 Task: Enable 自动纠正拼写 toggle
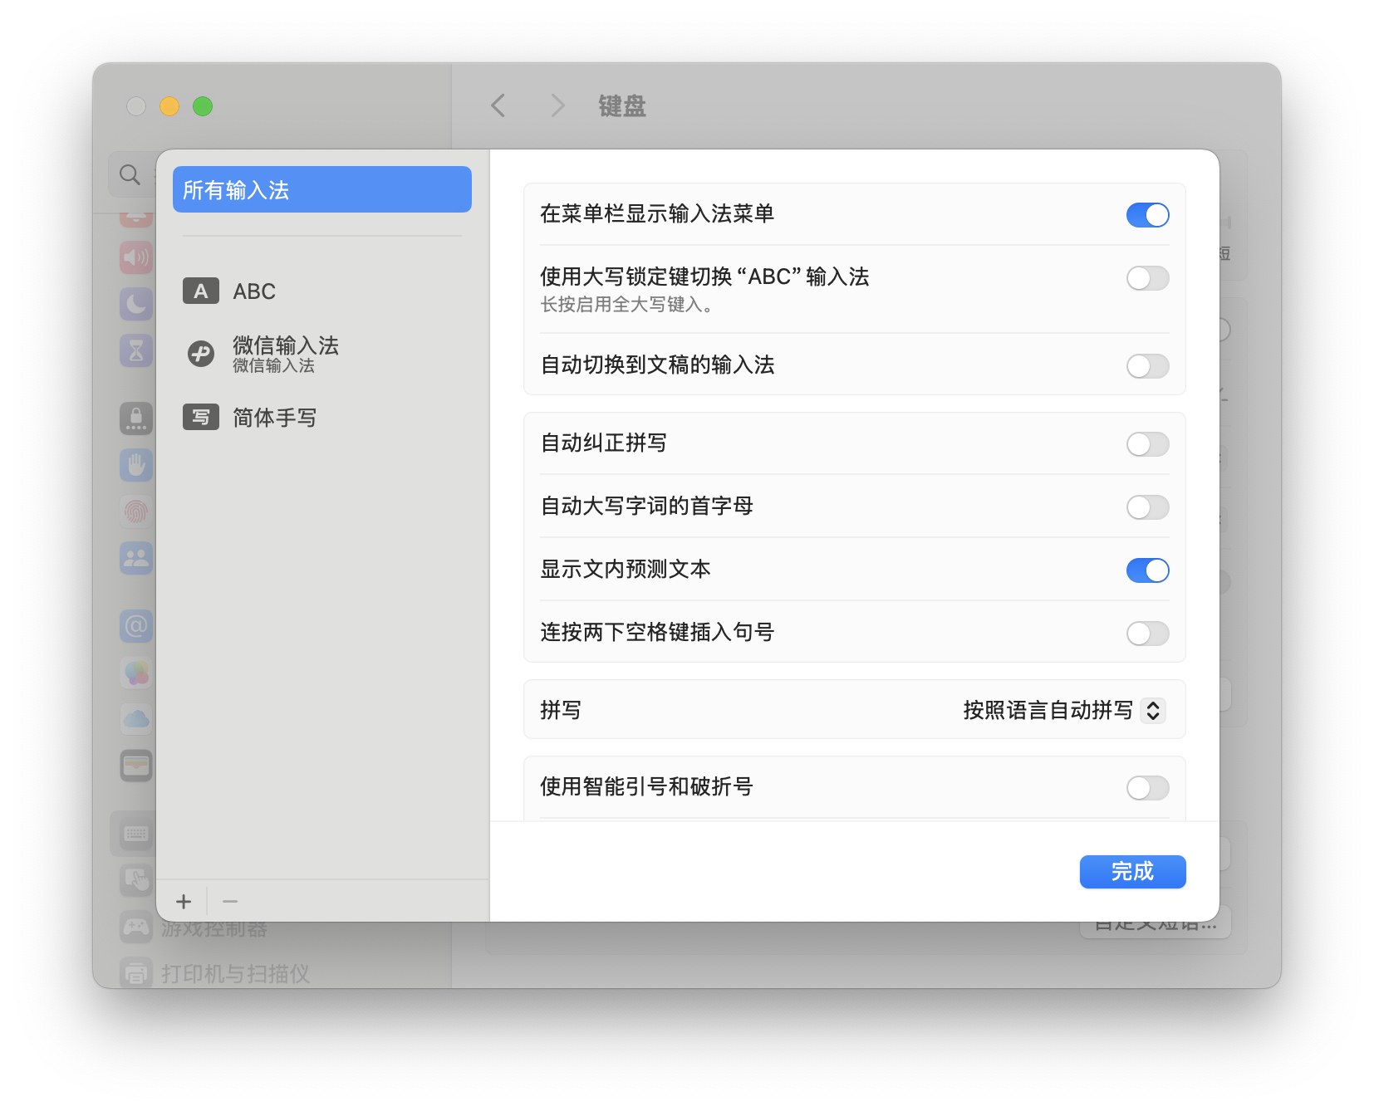click(1147, 444)
